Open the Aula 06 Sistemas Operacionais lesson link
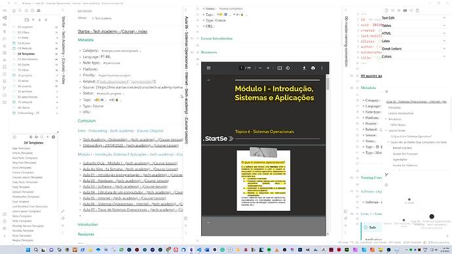452x254 pixels. [133, 204]
